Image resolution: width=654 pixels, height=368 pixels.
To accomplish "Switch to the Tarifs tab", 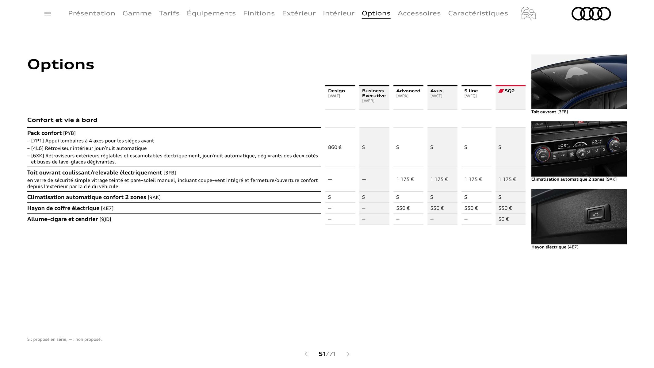I will 169,13.
